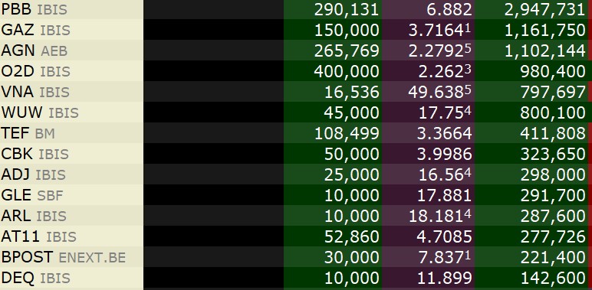Click value 221,400 in BPOST row
The image size is (592, 290).
(553, 258)
